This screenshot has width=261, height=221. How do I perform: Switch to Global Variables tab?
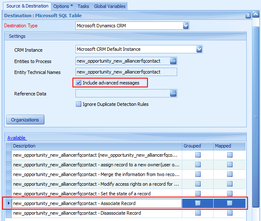109,6
